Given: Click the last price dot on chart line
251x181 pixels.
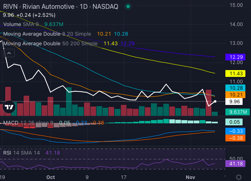Looking at the screenshot, I should 215,101.
